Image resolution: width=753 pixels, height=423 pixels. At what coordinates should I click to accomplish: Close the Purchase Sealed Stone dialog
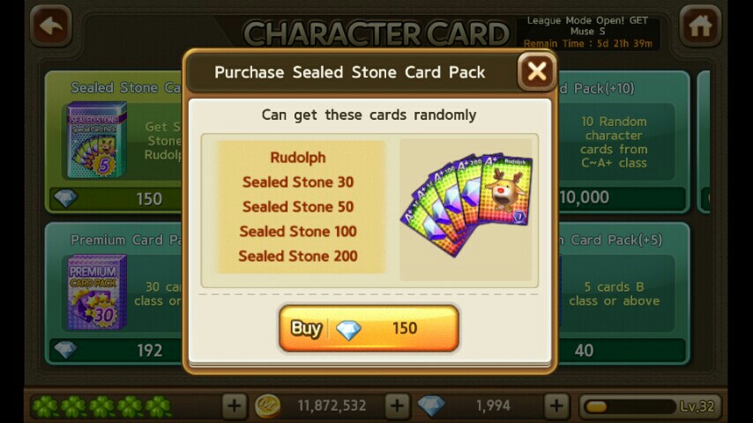(537, 72)
